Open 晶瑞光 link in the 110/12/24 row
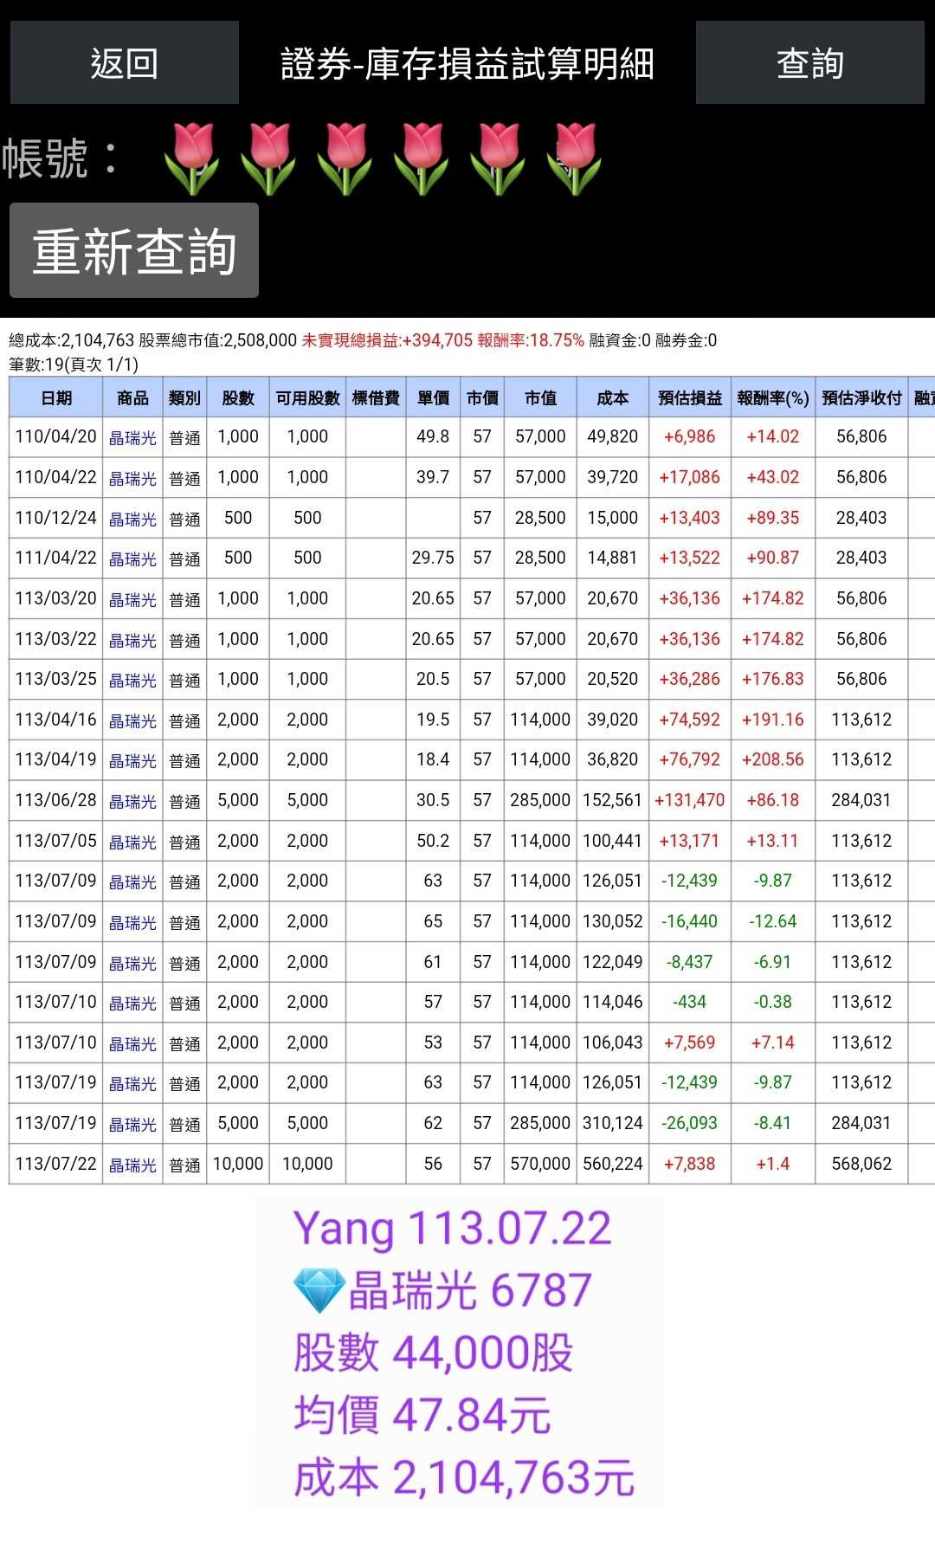 click(x=132, y=519)
